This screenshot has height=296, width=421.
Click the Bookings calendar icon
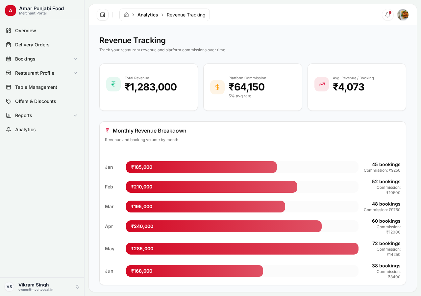(9, 59)
